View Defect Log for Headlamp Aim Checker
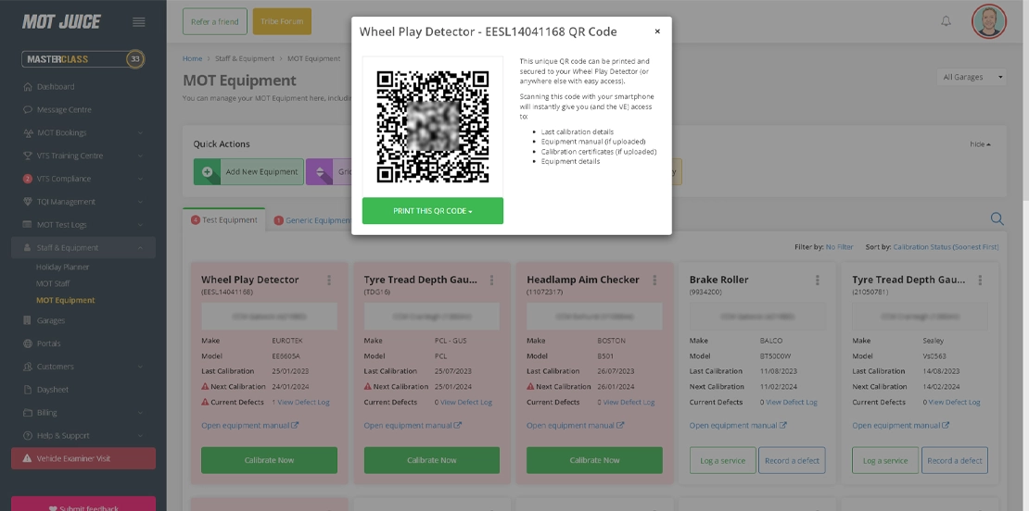 click(x=629, y=403)
